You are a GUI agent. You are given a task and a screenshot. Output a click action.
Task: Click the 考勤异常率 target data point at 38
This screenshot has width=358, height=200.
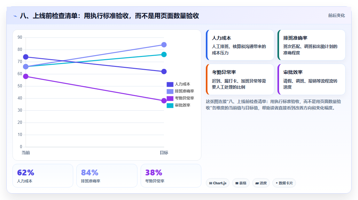tap(164, 101)
